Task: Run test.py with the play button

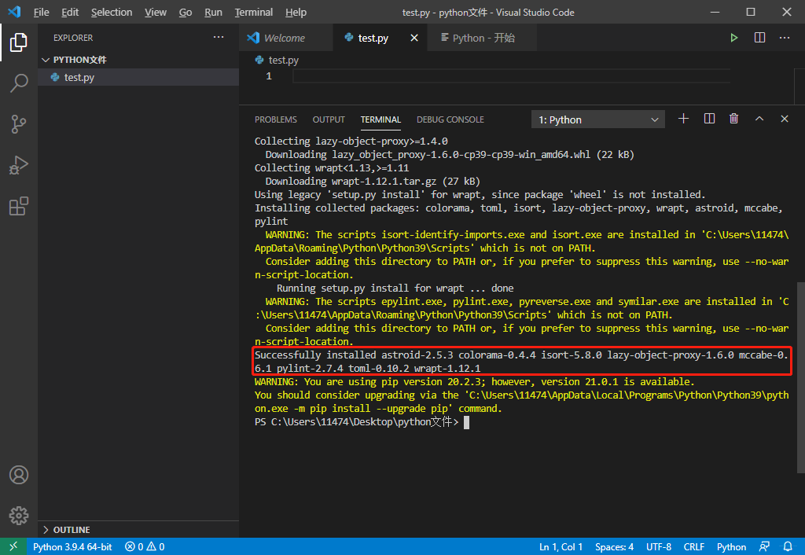Action: pyautogui.click(x=733, y=37)
